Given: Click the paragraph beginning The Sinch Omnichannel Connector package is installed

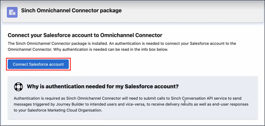Looking at the screenshot, I should [x=122, y=47].
